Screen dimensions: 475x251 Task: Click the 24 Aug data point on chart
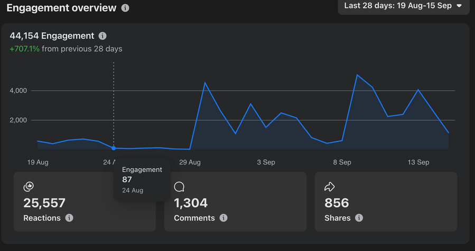114,148
